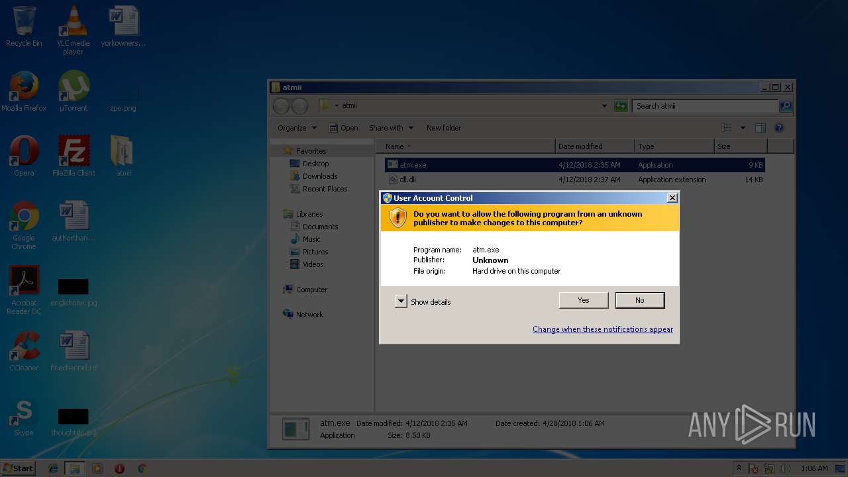Viewport: 848px width, 477px height.
Task: Sort files by Date modified column
Action: [x=595, y=146]
